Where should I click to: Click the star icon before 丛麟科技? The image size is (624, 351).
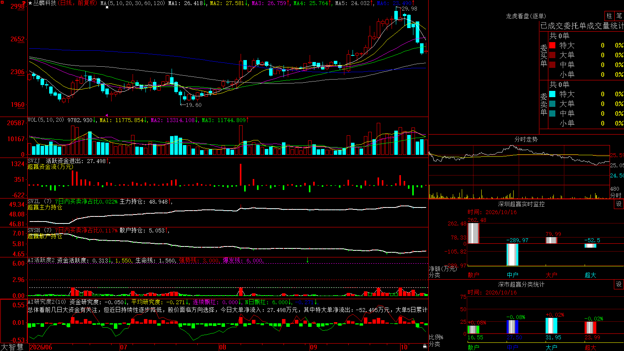pyautogui.click(x=30, y=3)
